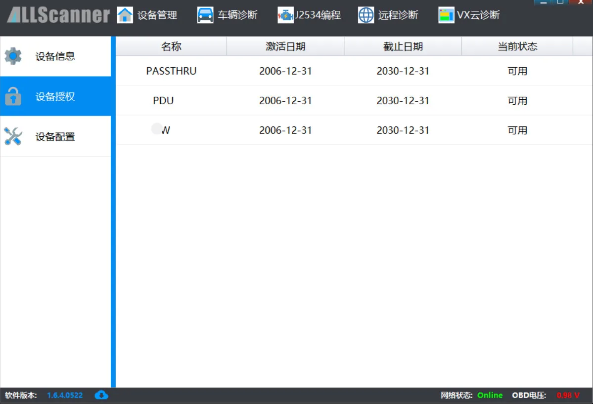
Task: Select the 设备配置 sidebar tab
Action: click(55, 136)
